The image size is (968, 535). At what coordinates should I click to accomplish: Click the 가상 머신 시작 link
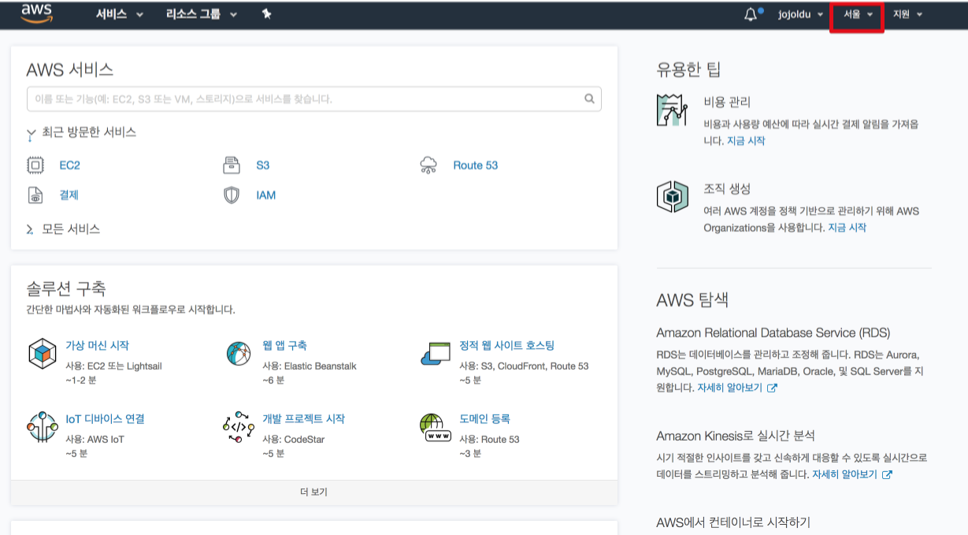coord(97,345)
